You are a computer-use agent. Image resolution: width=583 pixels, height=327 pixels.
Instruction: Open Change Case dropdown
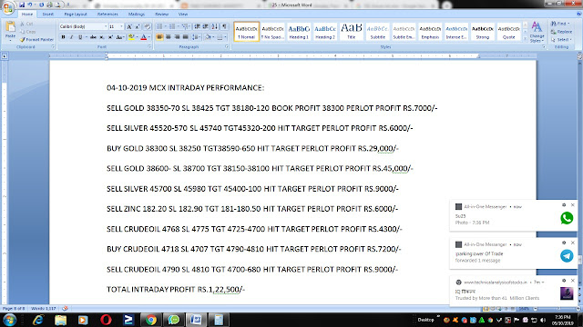119,37
